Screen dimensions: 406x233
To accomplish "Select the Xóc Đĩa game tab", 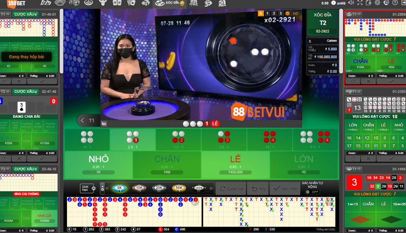I will [170, 3].
